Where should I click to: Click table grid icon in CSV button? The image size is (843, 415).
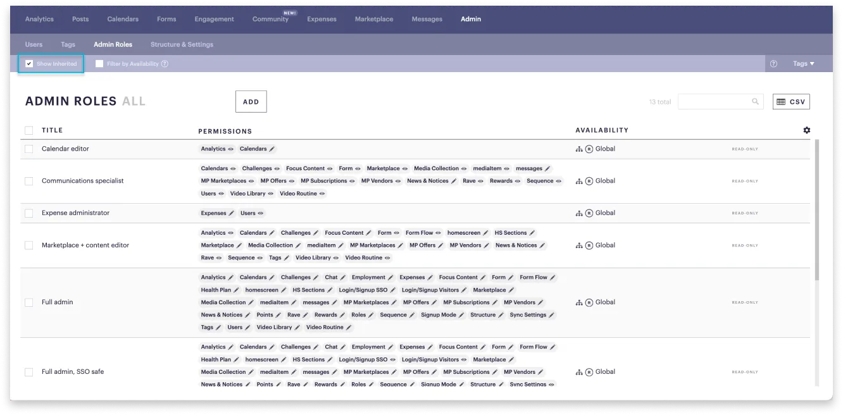click(781, 102)
